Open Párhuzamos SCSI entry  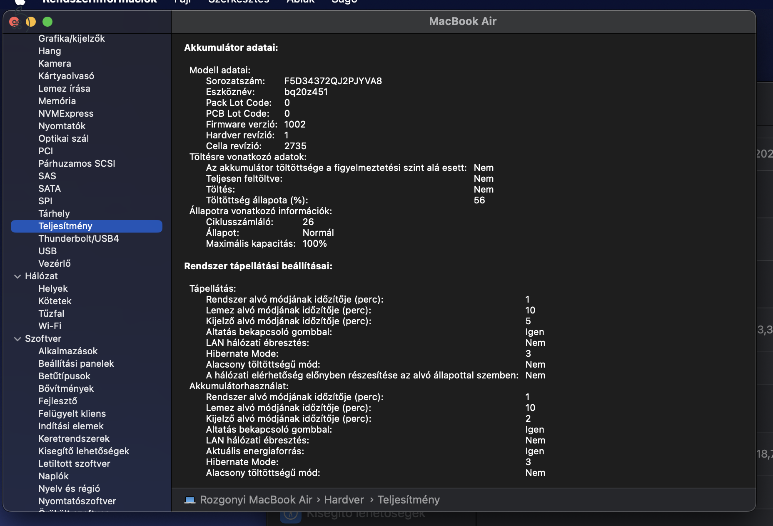(x=77, y=163)
